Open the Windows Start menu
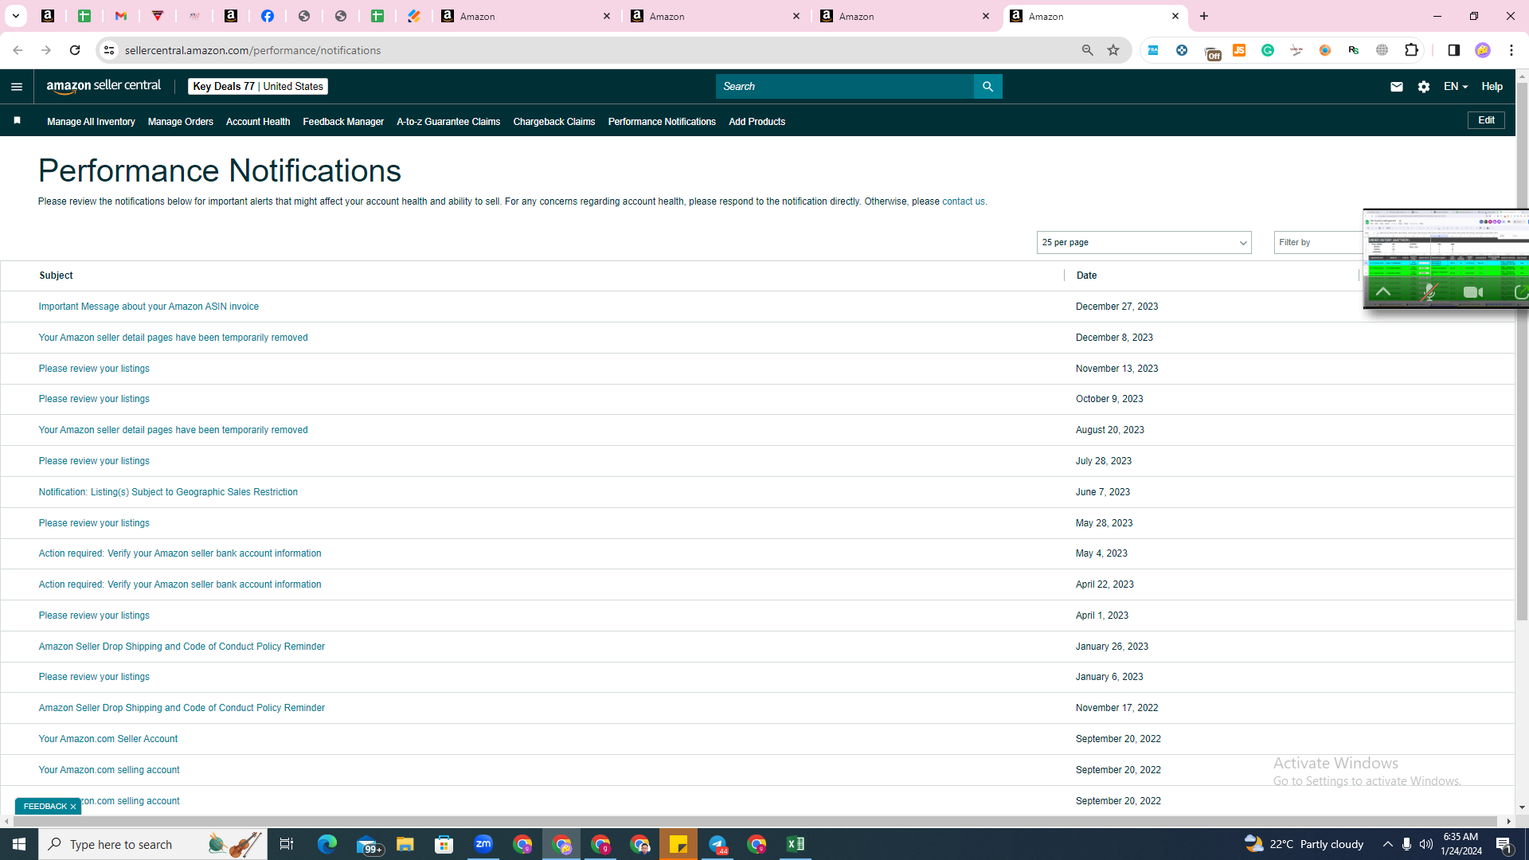The height and width of the screenshot is (860, 1529). click(19, 844)
